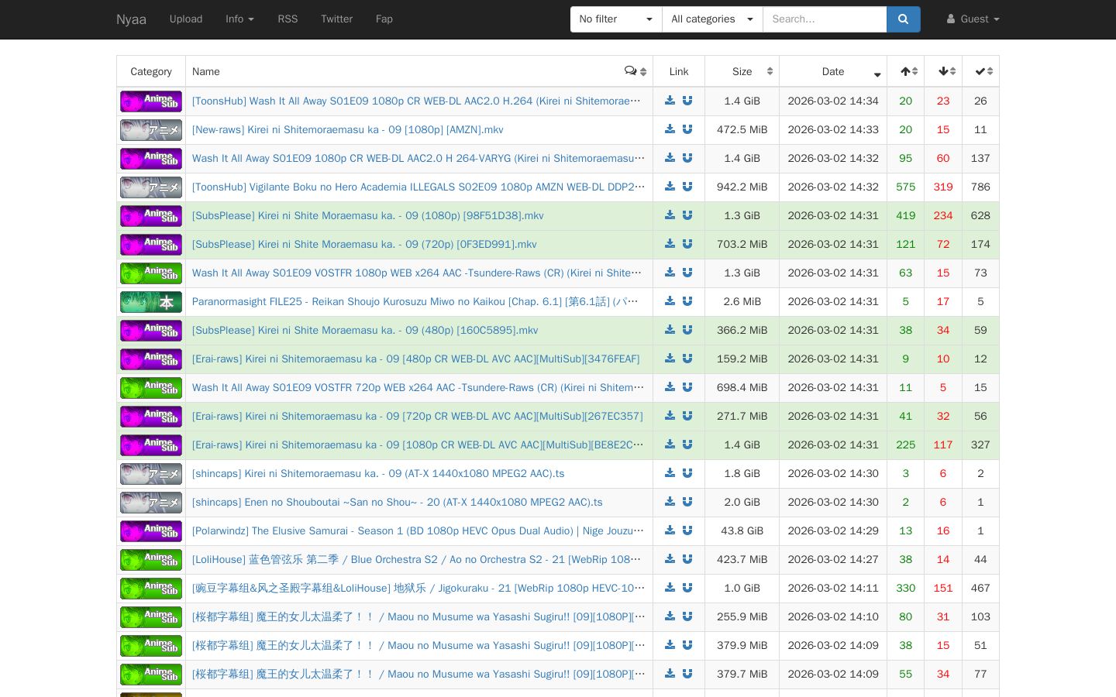Sort table by Size column
1116x697 pixels.
pos(742,71)
